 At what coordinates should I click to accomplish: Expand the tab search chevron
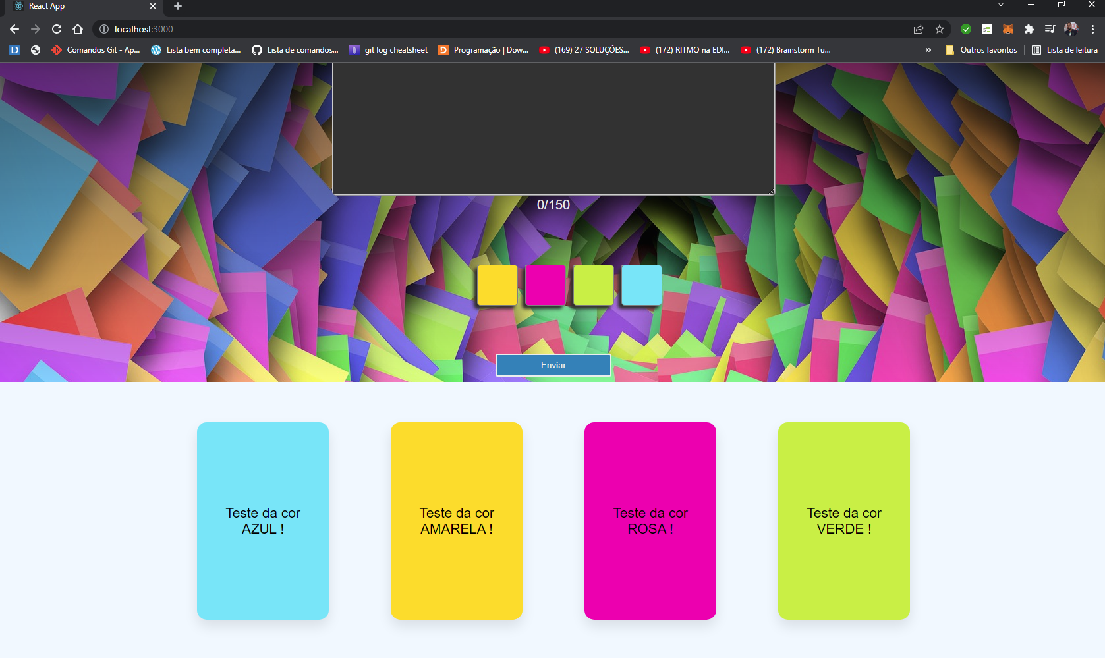coord(1000,5)
